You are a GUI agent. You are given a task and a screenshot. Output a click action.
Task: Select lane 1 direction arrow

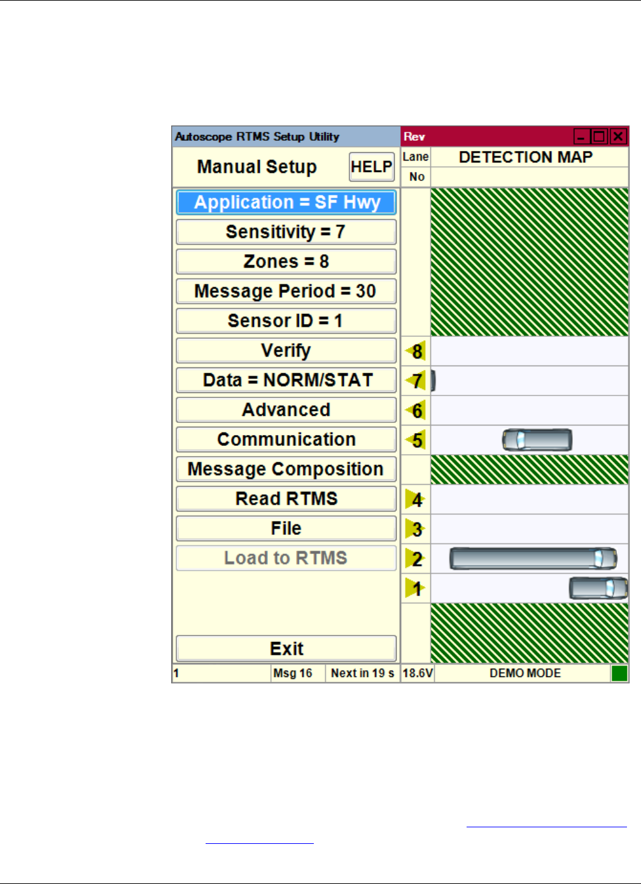(415, 588)
